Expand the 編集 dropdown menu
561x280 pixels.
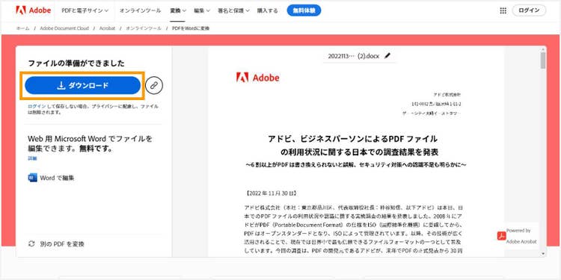click(202, 10)
